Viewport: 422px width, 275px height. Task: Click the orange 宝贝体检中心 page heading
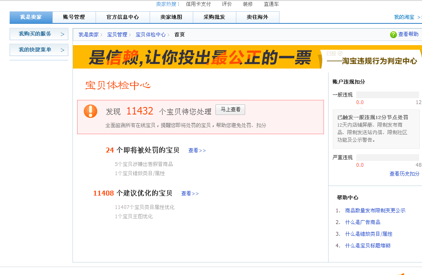pos(118,85)
